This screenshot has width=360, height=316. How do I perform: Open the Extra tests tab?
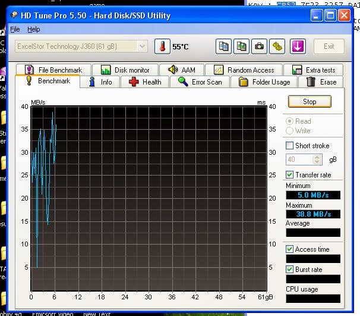point(314,70)
